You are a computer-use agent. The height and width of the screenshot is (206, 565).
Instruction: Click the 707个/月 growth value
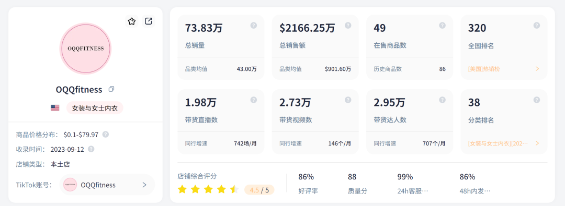[x=434, y=143]
